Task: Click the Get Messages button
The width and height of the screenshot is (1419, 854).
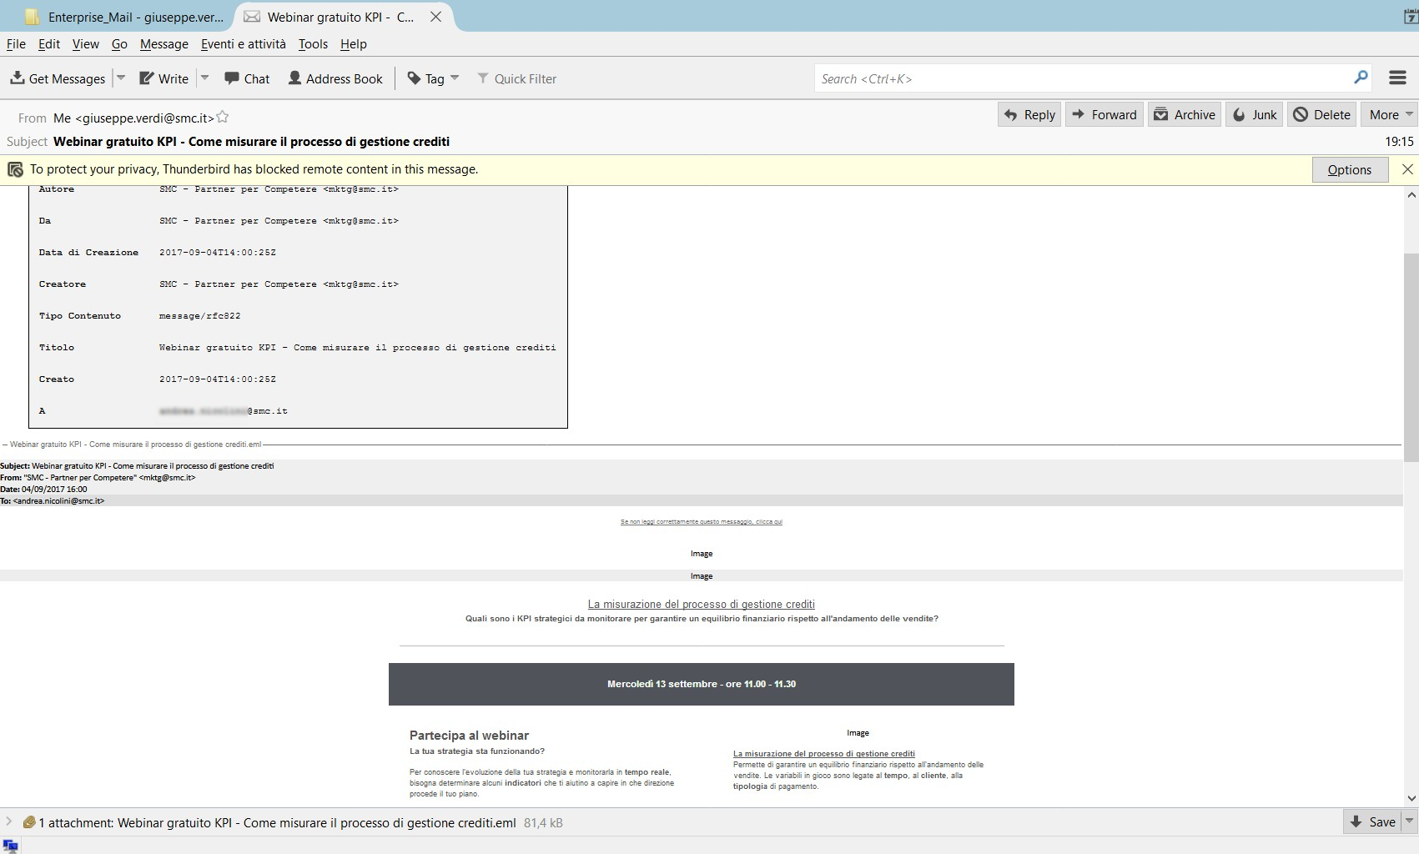Action: point(58,78)
